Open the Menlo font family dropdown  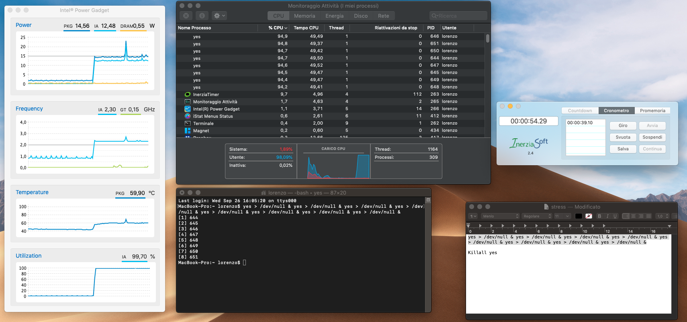point(500,216)
